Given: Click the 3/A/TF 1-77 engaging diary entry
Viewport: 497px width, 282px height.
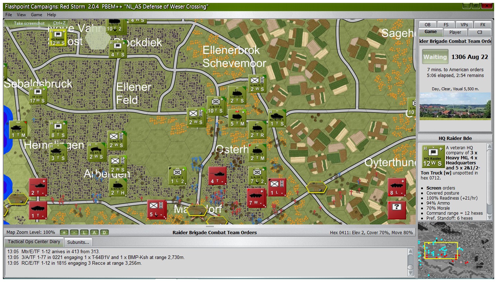Looking at the screenshot, I should click(96, 257).
